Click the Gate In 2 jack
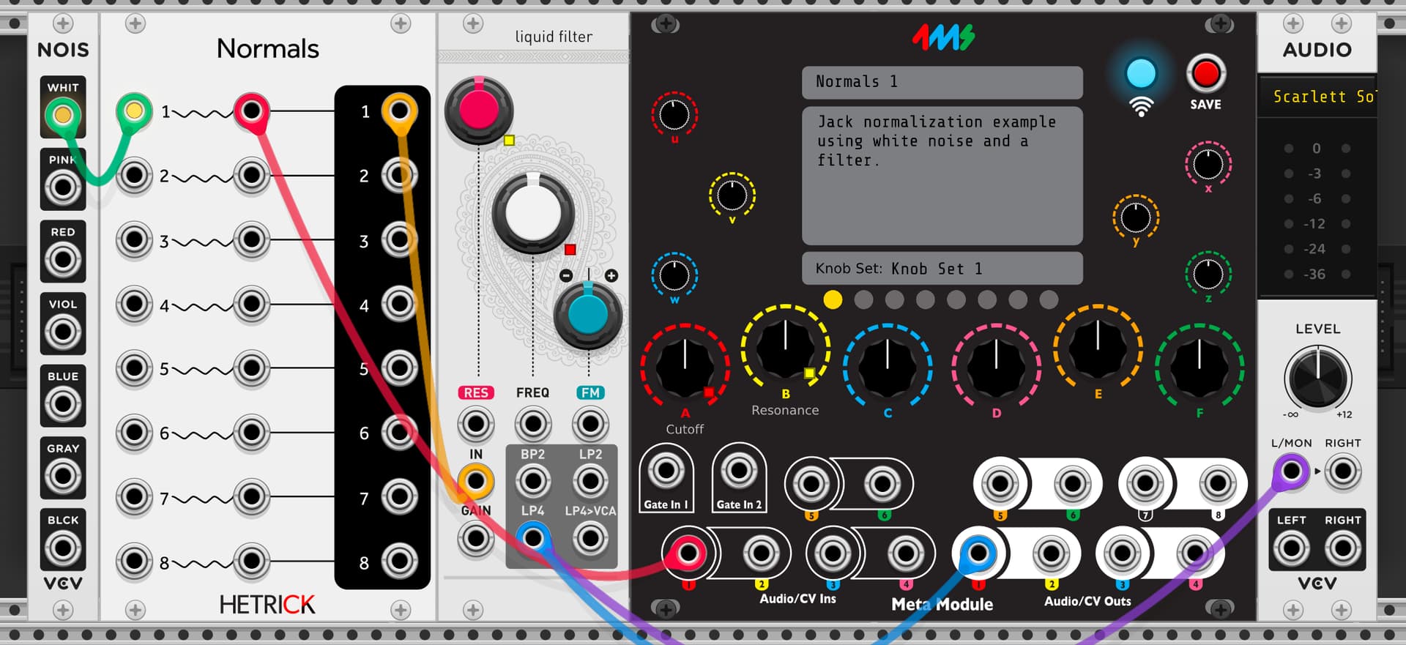This screenshot has height=645, width=1406. click(x=738, y=471)
